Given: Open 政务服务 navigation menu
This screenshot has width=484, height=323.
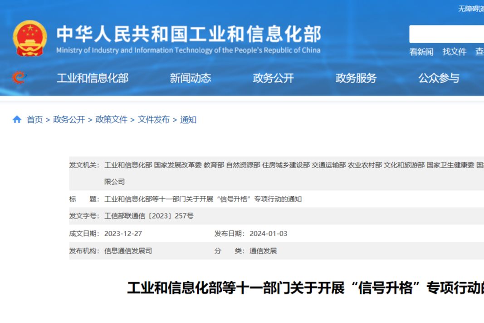Looking at the screenshot, I should tap(356, 78).
